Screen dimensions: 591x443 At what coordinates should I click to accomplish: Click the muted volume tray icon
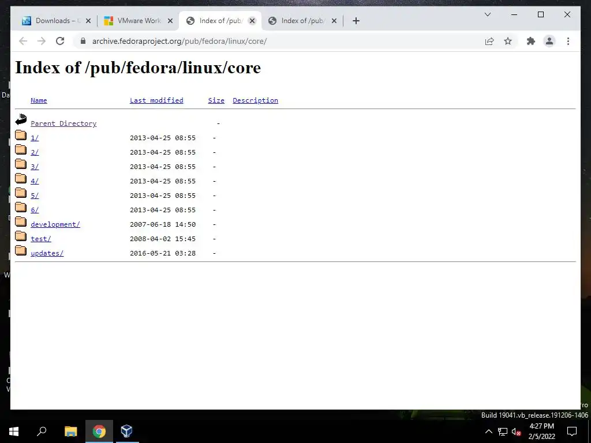point(516,431)
